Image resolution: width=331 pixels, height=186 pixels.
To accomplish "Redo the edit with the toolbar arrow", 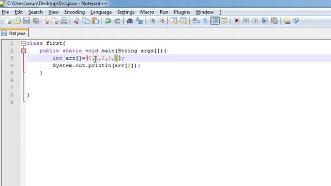I will (x=117, y=21).
